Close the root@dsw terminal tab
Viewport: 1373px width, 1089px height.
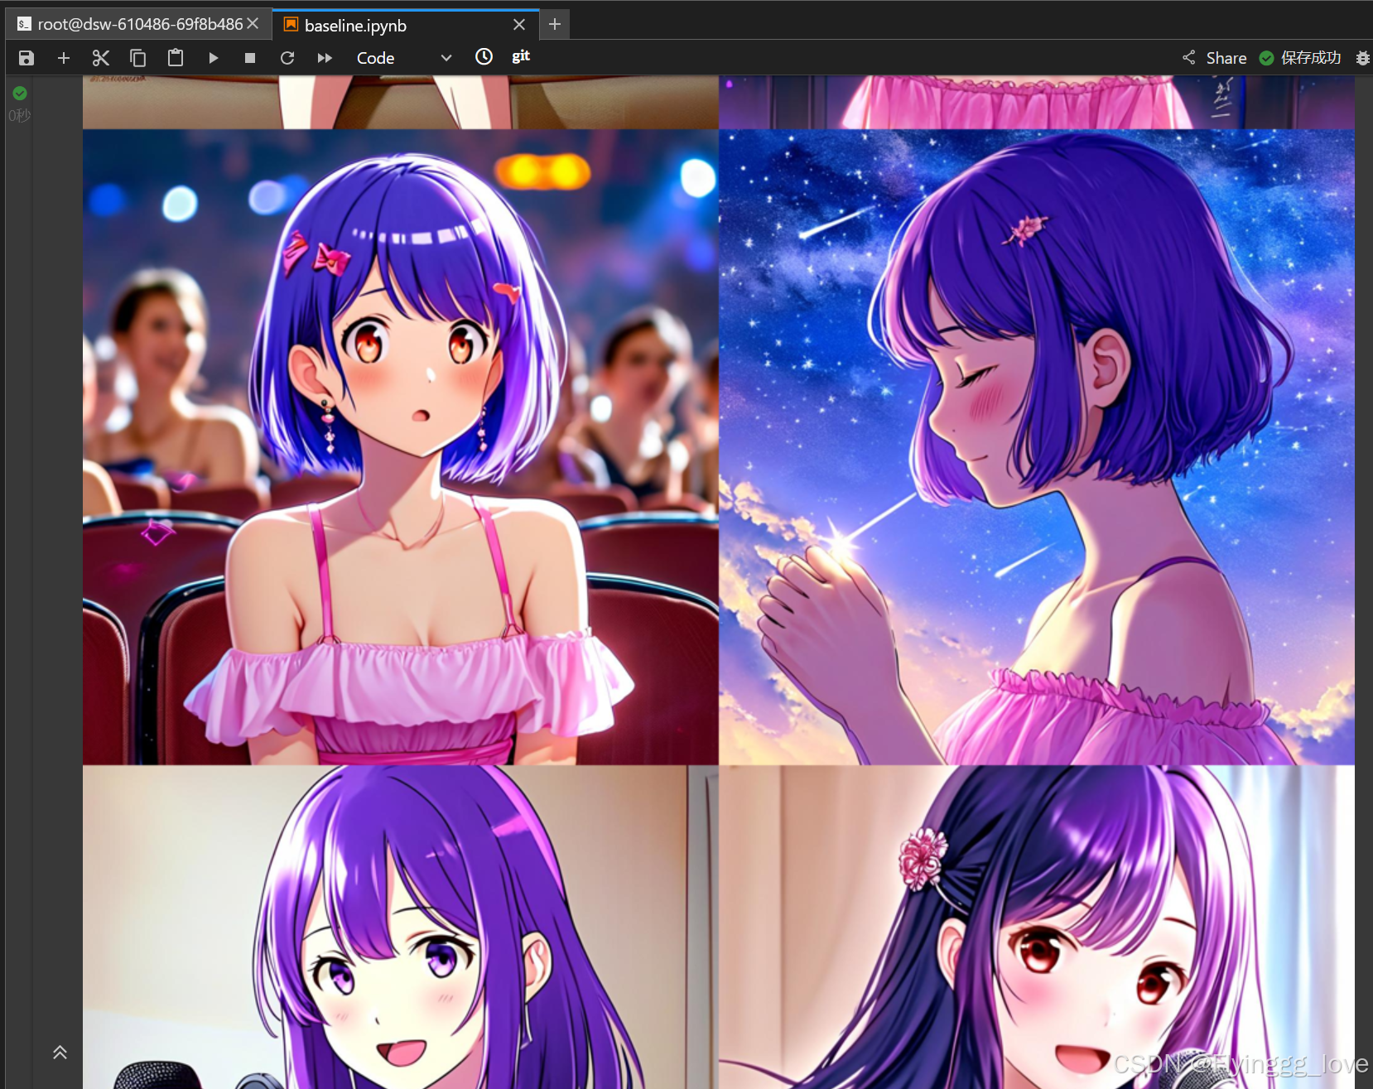click(253, 24)
